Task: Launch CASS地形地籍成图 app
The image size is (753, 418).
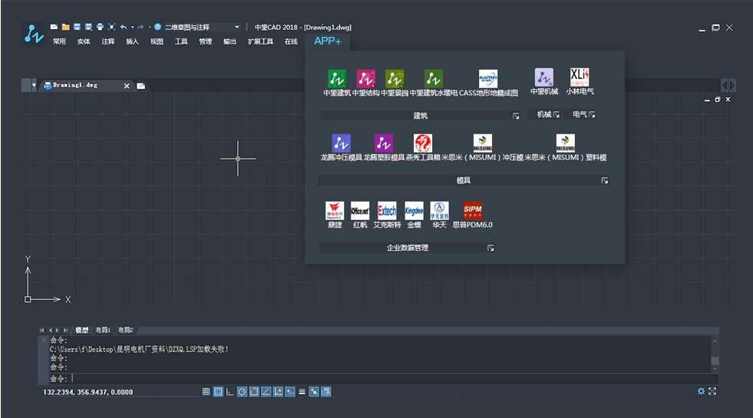Action: pos(488,83)
